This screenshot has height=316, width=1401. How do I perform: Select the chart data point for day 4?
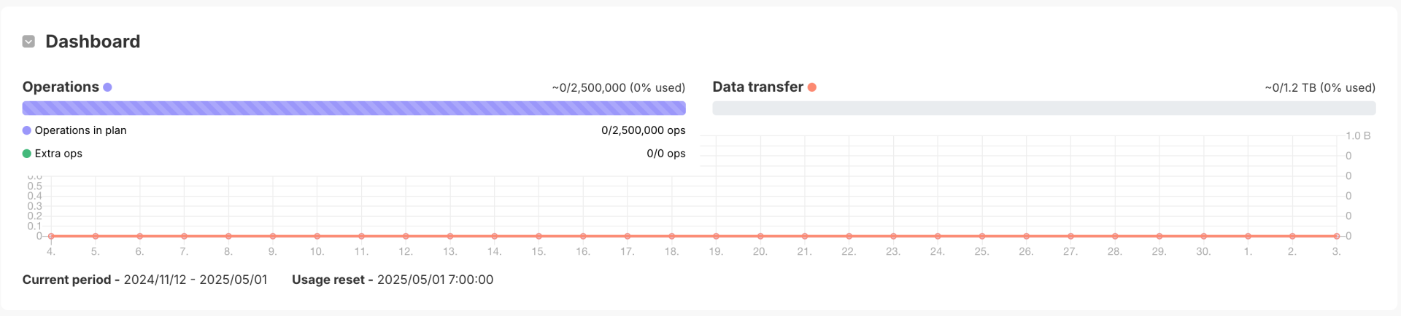tap(51, 236)
